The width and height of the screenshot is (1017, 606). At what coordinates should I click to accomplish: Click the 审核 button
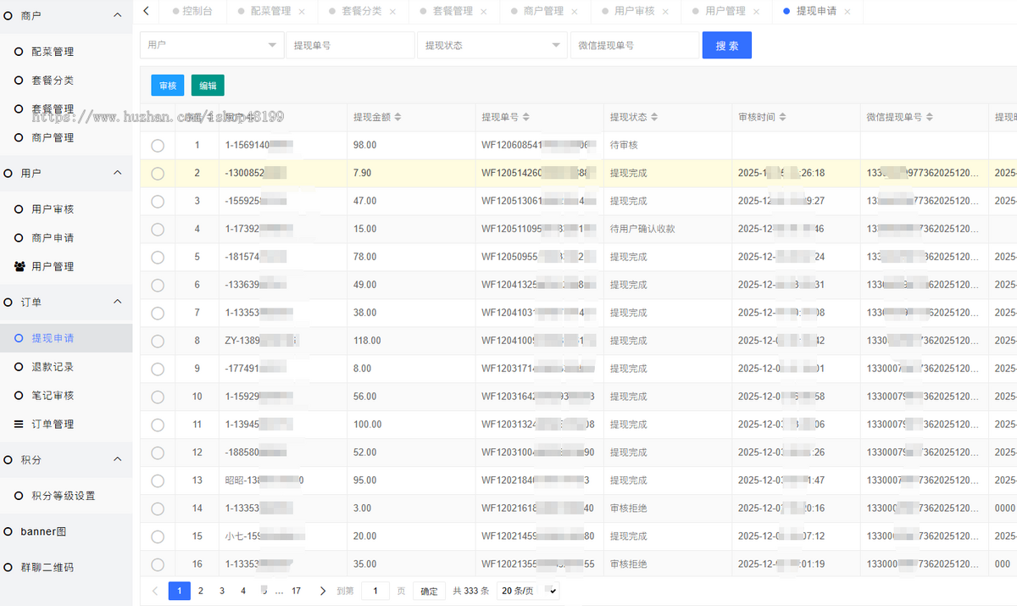click(x=168, y=86)
